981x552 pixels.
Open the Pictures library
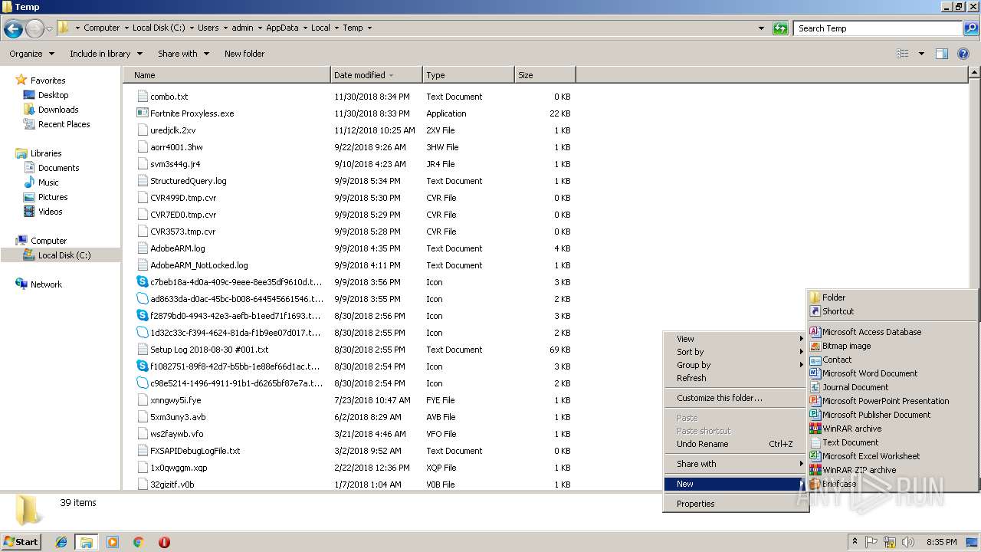tap(53, 197)
